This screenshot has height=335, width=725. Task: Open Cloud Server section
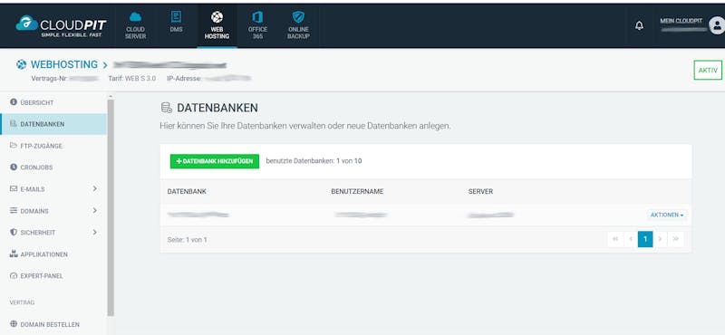pyautogui.click(x=135, y=25)
